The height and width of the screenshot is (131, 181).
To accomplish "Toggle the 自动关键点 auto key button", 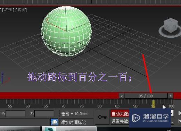I will click(120, 114).
